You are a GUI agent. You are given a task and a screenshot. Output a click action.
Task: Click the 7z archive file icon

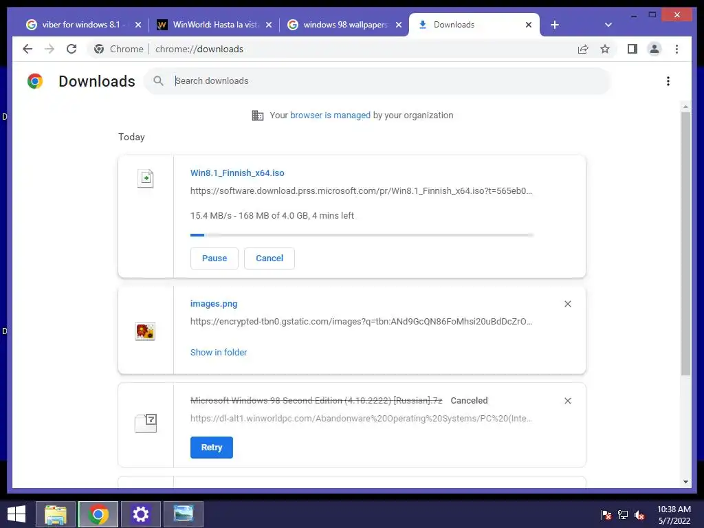(x=146, y=423)
